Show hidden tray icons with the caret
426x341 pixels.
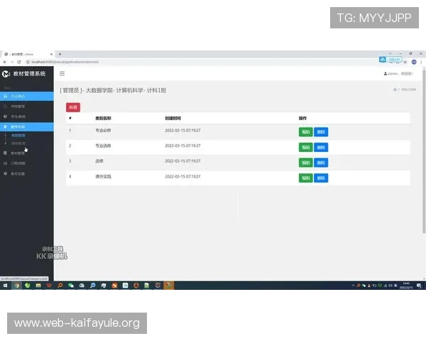(x=353, y=286)
